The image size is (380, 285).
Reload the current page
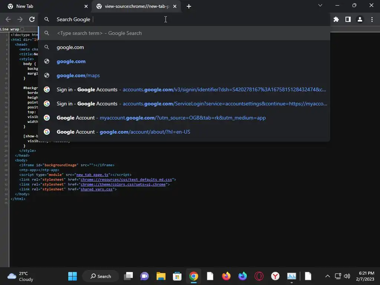(x=32, y=19)
